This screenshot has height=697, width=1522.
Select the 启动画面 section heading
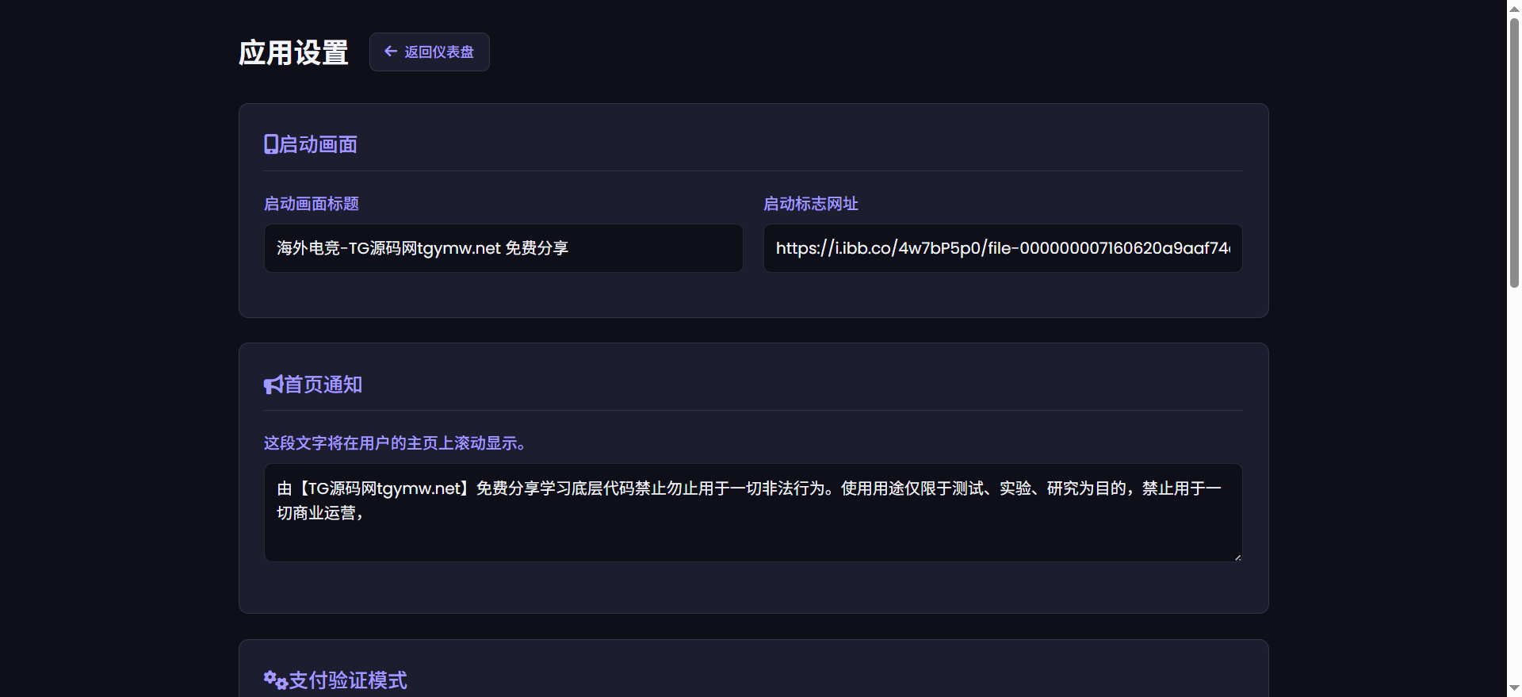coord(318,144)
